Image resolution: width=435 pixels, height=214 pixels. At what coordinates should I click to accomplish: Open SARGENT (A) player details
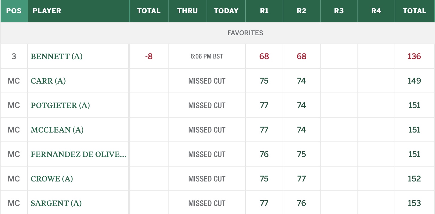56,203
